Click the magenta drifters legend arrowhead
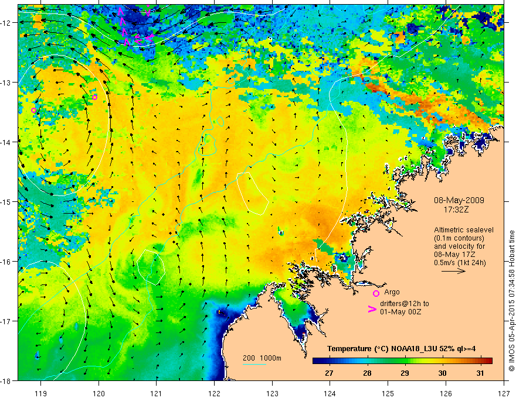The height and width of the screenshot is (398, 516). 372,309
